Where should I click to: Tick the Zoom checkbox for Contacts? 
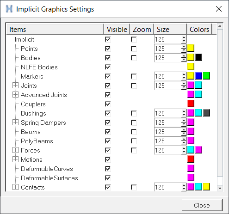(x=134, y=187)
